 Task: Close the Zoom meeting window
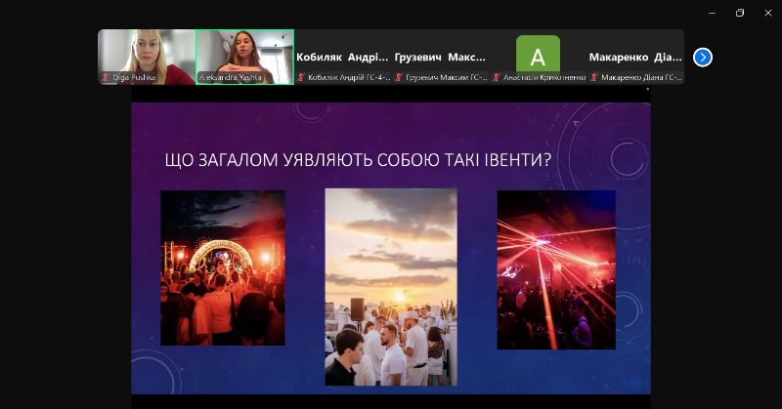[x=768, y=13]
